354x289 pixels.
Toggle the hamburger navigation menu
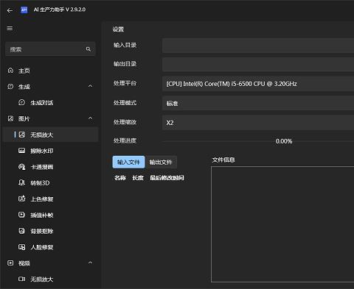tap(10, 29)
